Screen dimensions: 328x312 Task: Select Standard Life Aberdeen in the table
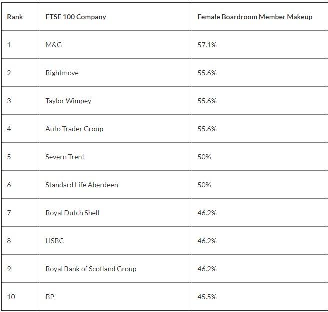[x=82, y=185]
